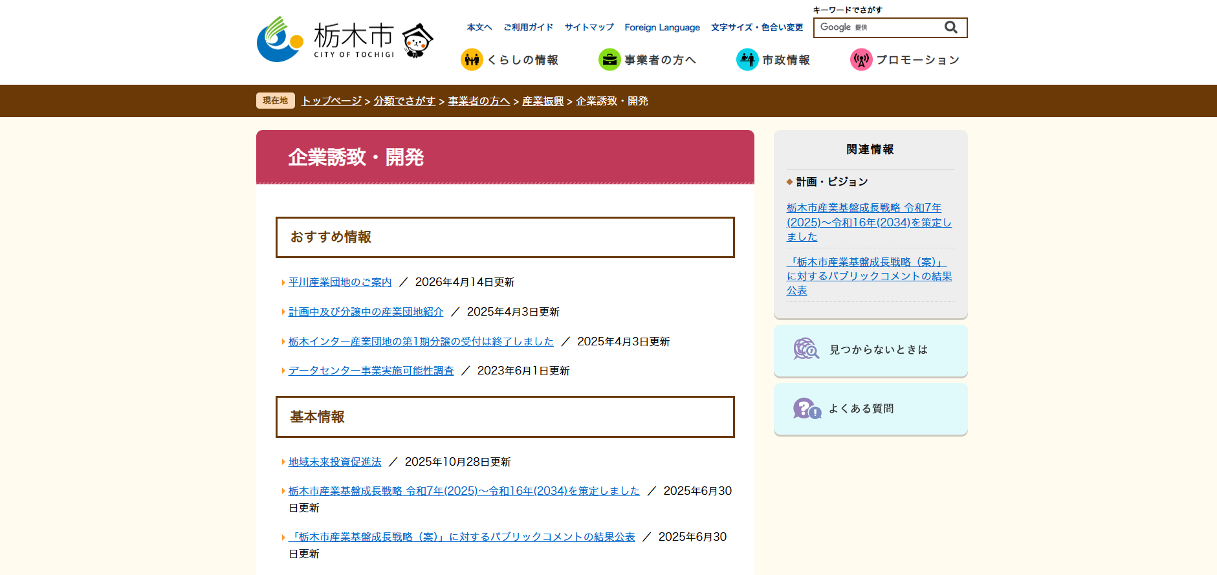Image resolution: width=1217 pixels, height=575 pixels.
Task: Open ご利用ガイド link
Action: [529, 27]
